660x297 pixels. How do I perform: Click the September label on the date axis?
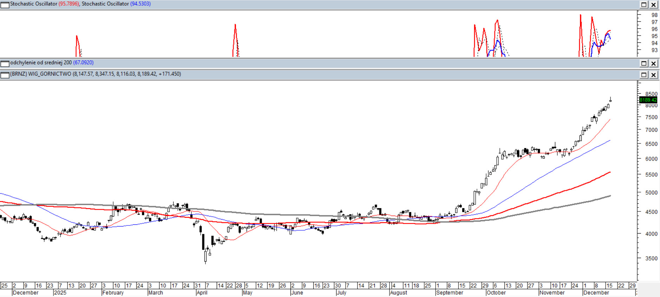(x=449, y=293)
